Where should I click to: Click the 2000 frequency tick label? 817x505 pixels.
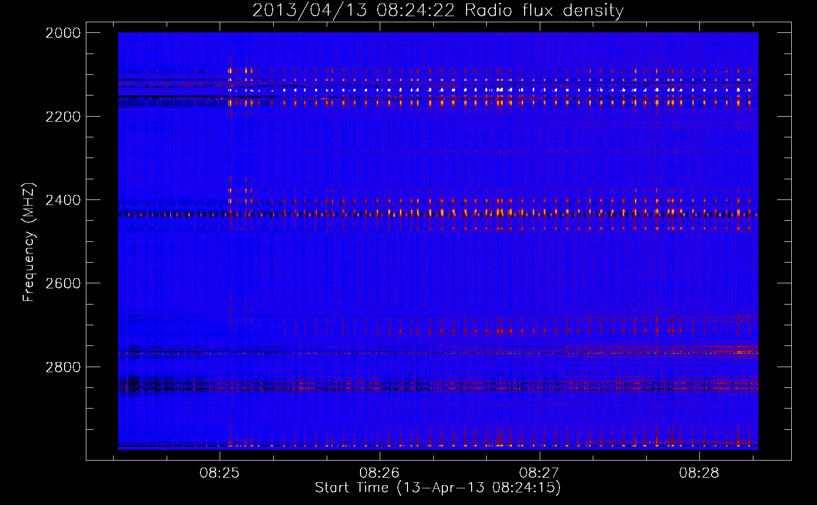tap(63, 33)
